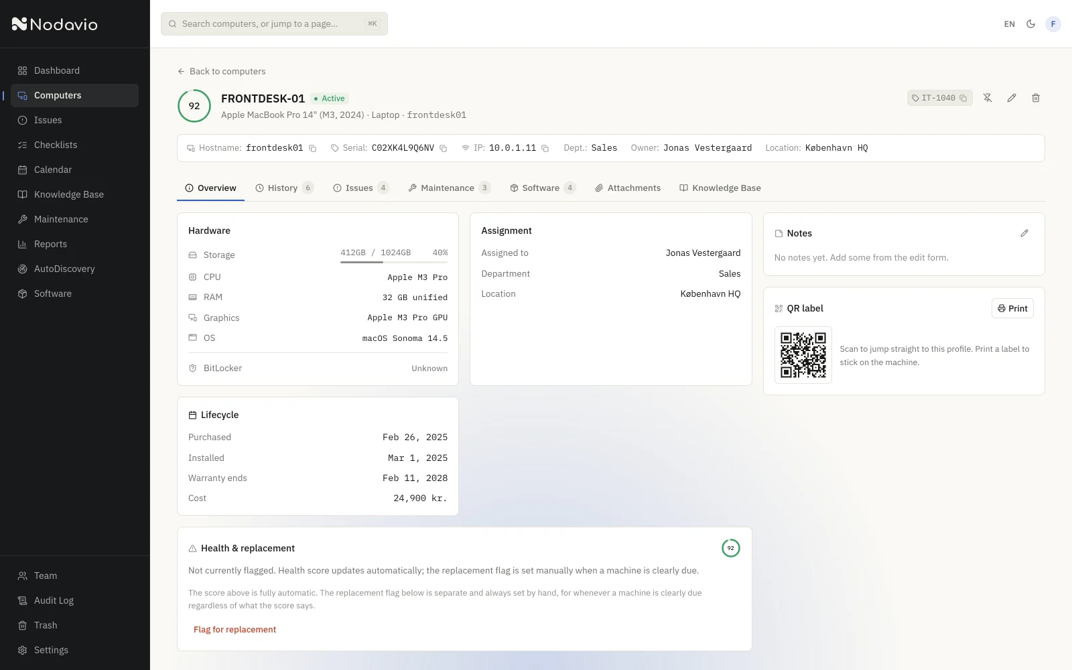Click small health score badge in Health card
Screen dimensions: 1072x670
pyautogui.click(x=731, y=548)
